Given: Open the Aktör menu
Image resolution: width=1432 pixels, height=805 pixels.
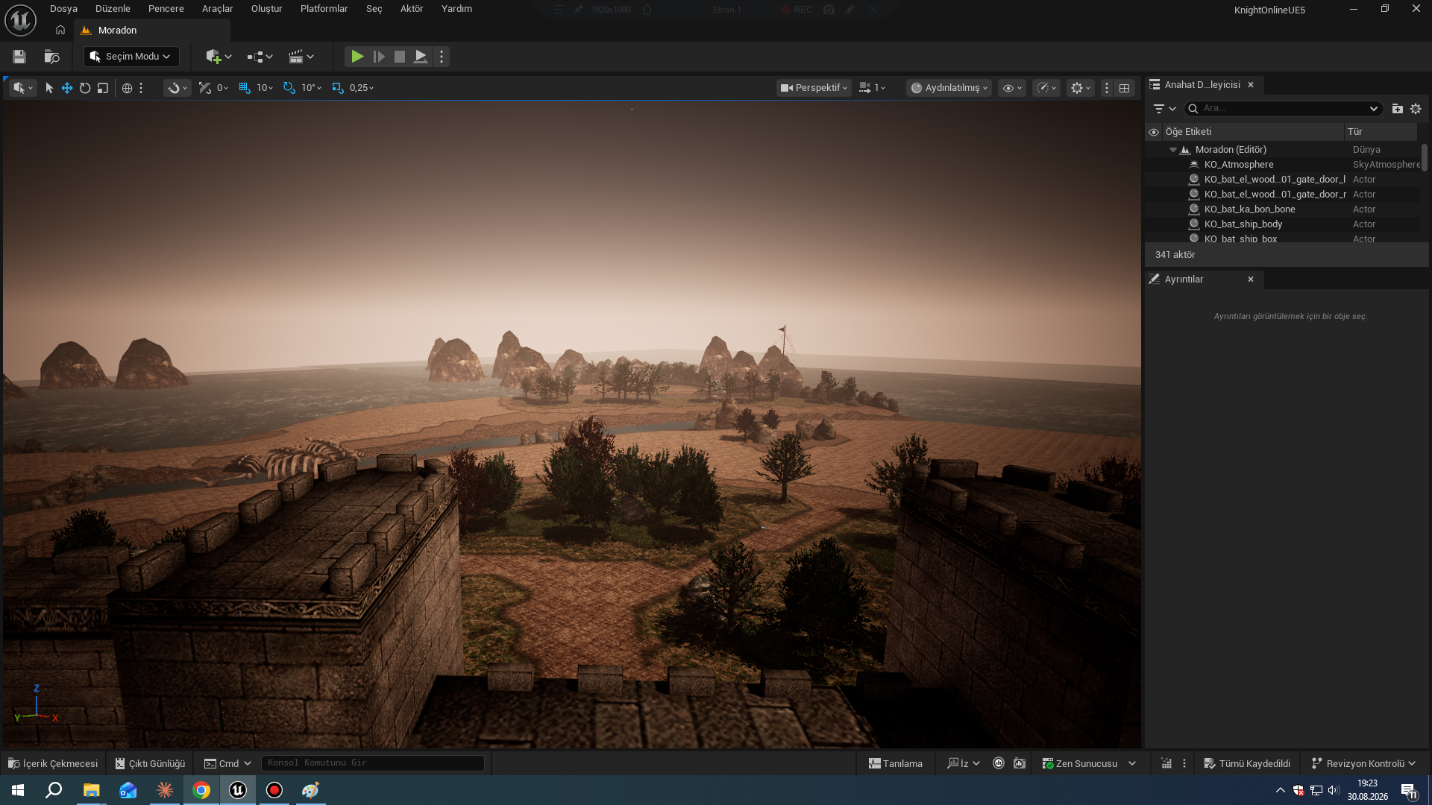Looking at the screenshot, I should [412, 9].
